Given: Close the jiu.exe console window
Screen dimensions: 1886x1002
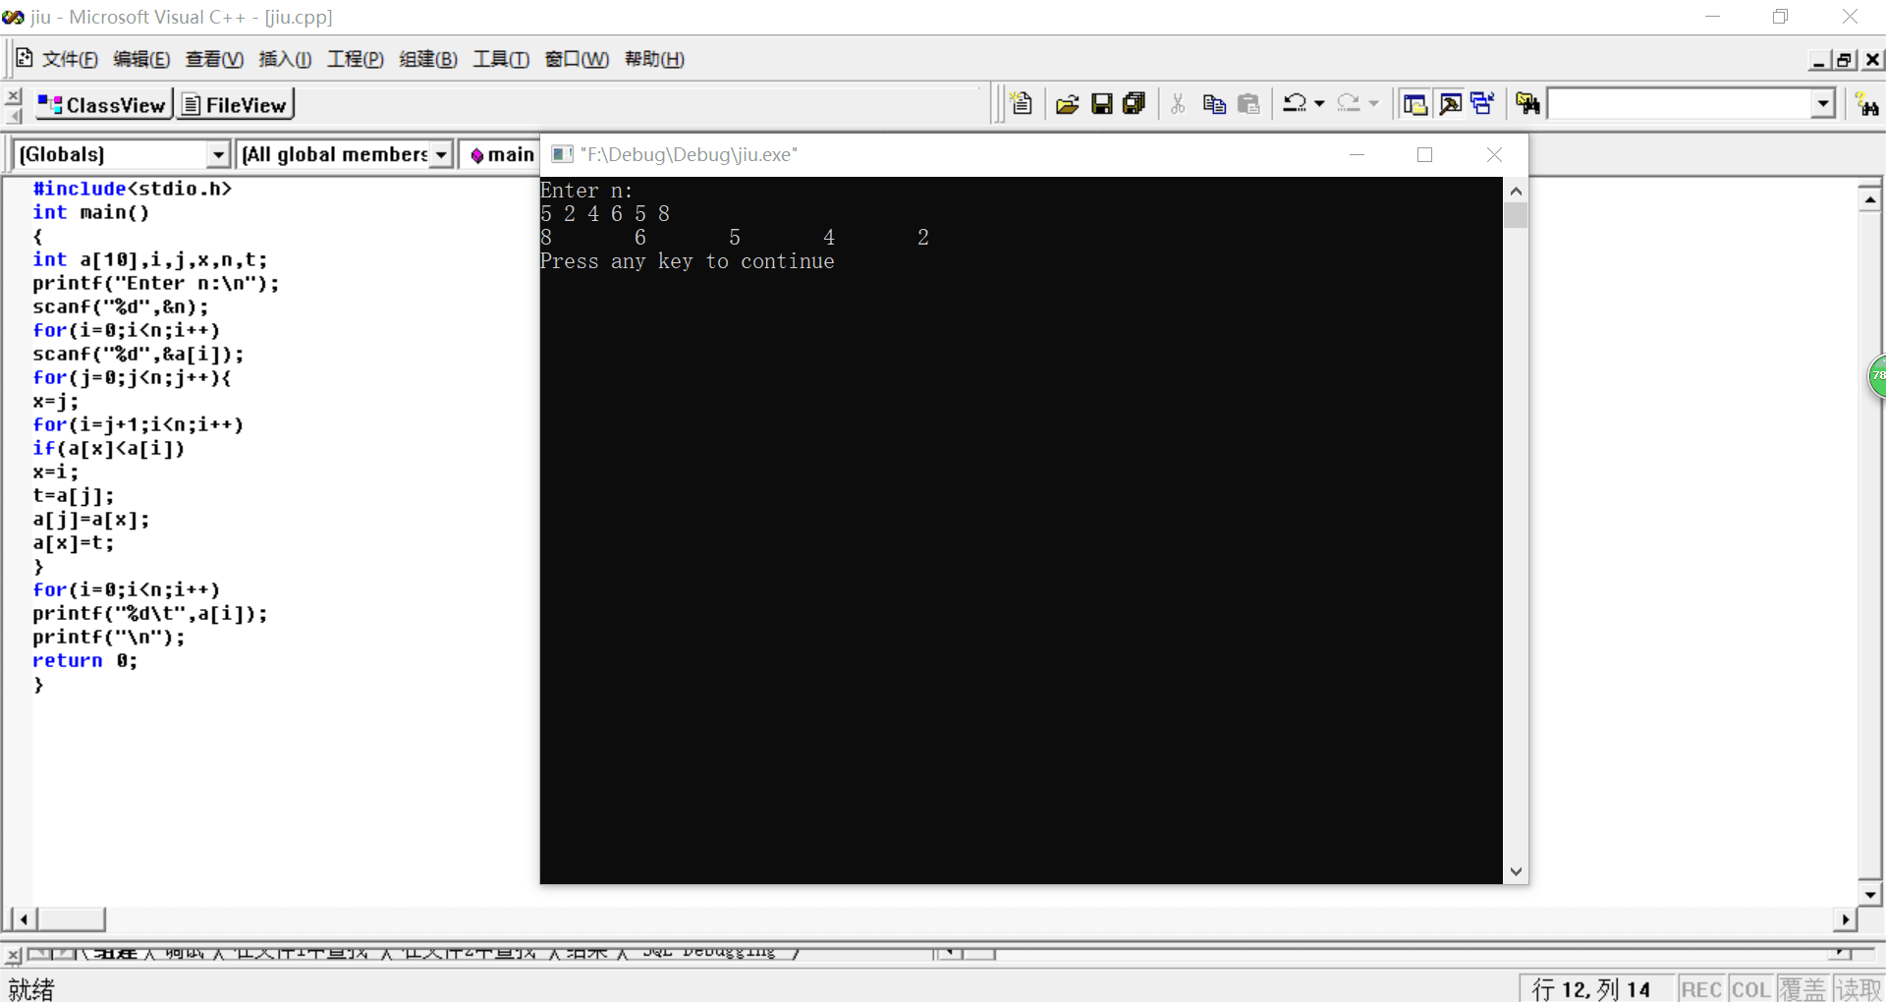Looking at the screenshot, I should (1494, 154).
